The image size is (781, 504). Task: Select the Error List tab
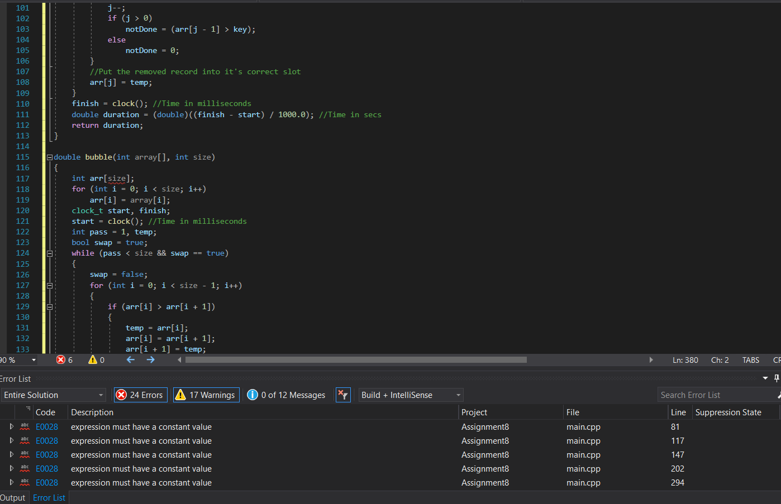(49, 498)
